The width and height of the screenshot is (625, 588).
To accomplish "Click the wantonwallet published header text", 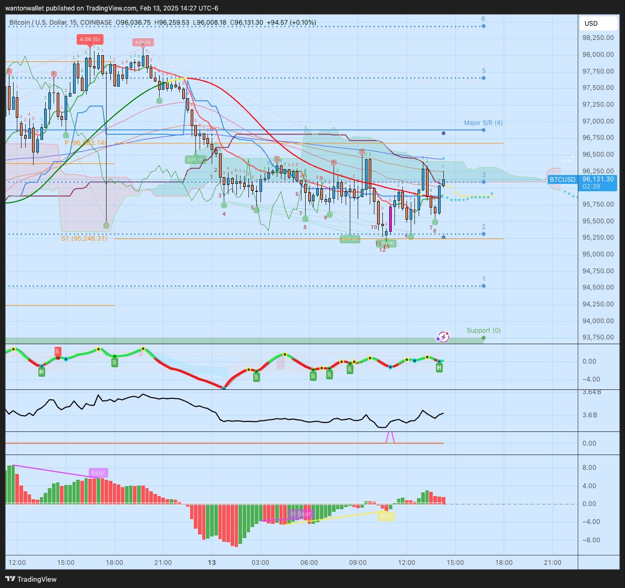I will tap(111, 8).
